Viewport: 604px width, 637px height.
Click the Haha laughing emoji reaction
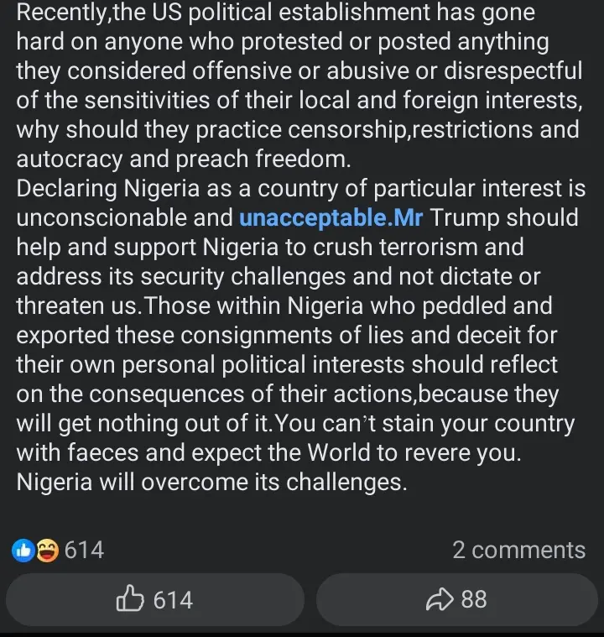pyautogui.click(x=48, y=551)
